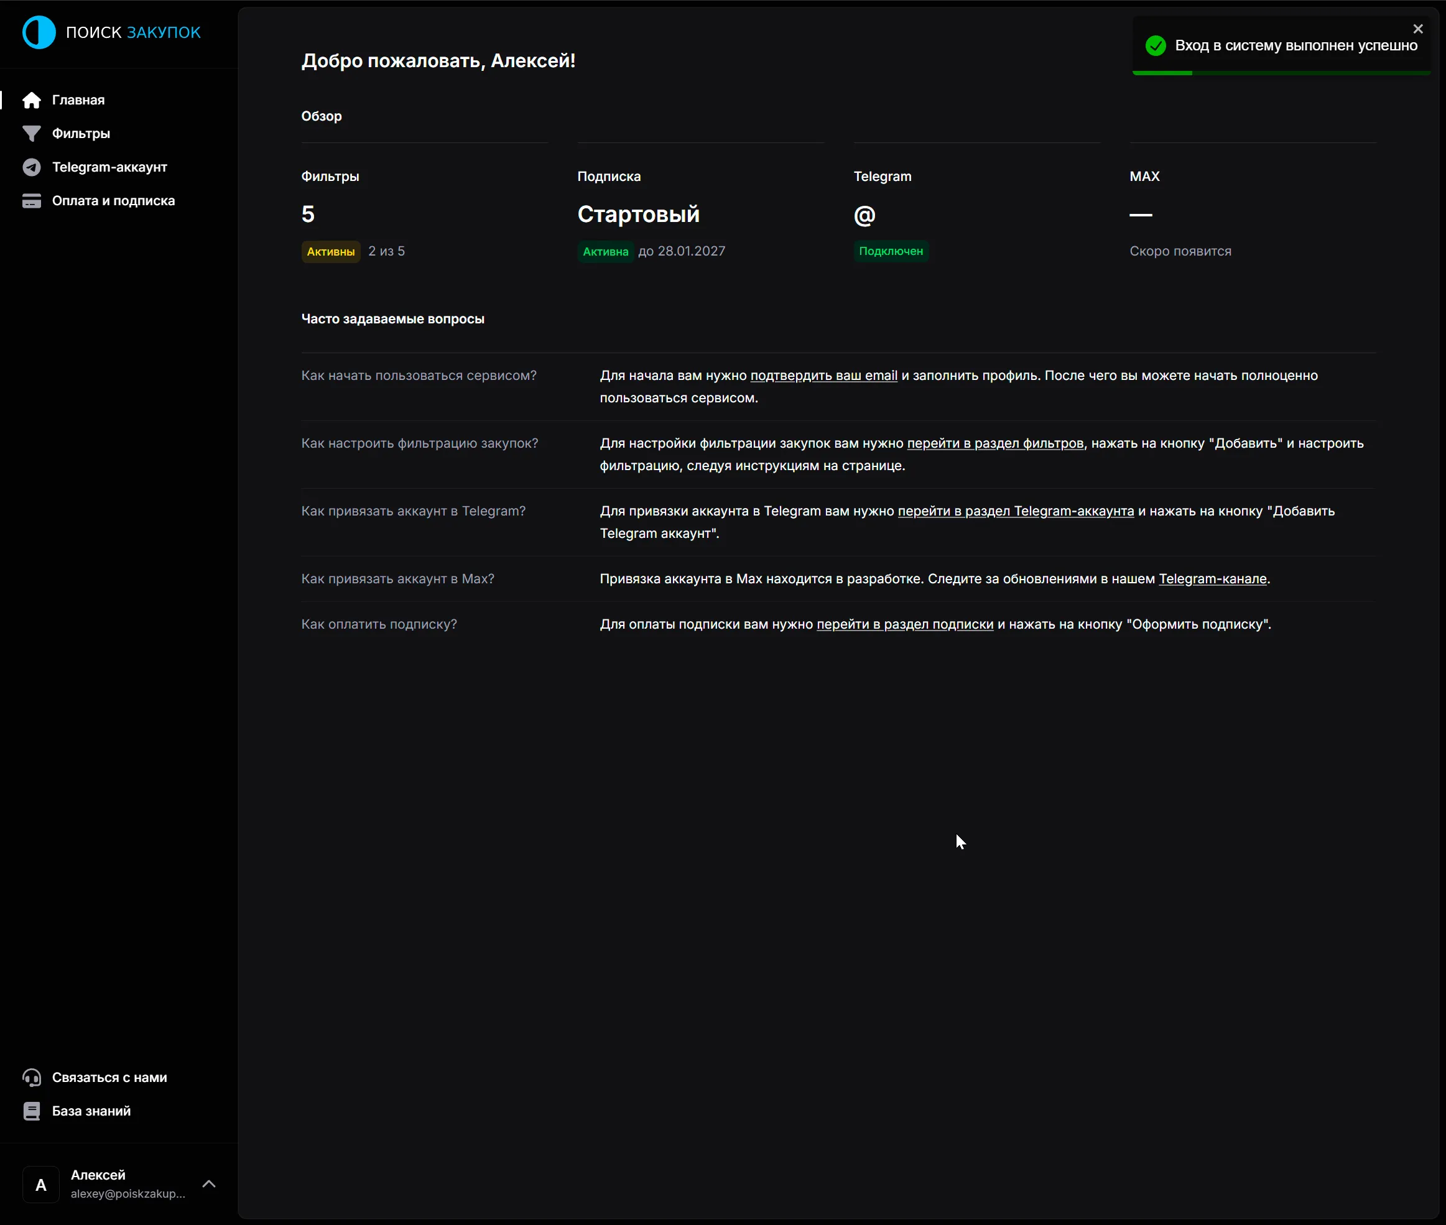Click the Telegram plane icon in sidebar

(x=31, y=167)
